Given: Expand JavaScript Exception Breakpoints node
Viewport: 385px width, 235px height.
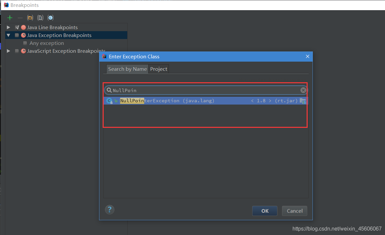Looking at the screenshot, I should pyautogui.click(x=8, y=51).
